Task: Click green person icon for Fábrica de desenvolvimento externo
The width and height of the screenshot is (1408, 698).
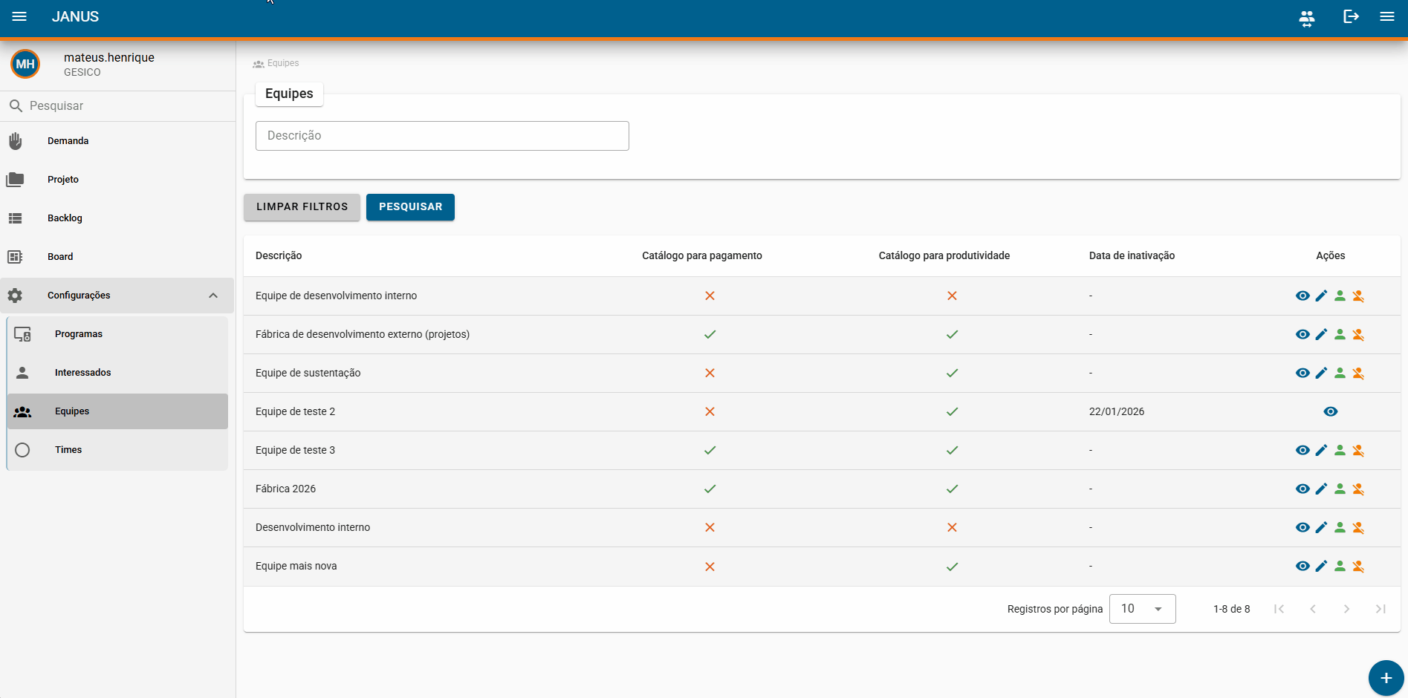Action: (x=1340, y=334)
